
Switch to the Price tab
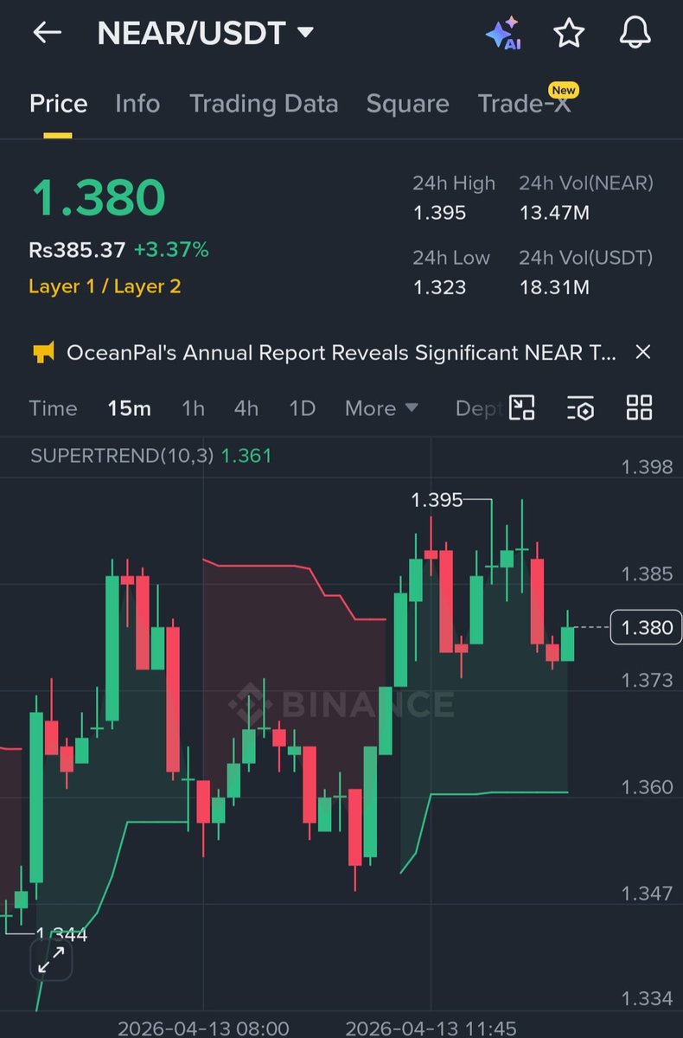[x=59, y=104]
